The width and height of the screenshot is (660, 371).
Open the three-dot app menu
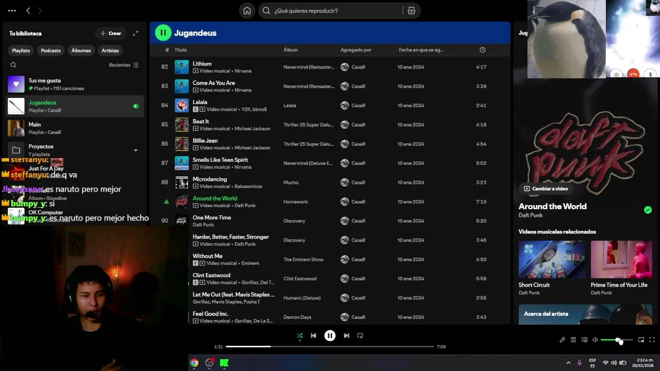[x=12, y=10]
